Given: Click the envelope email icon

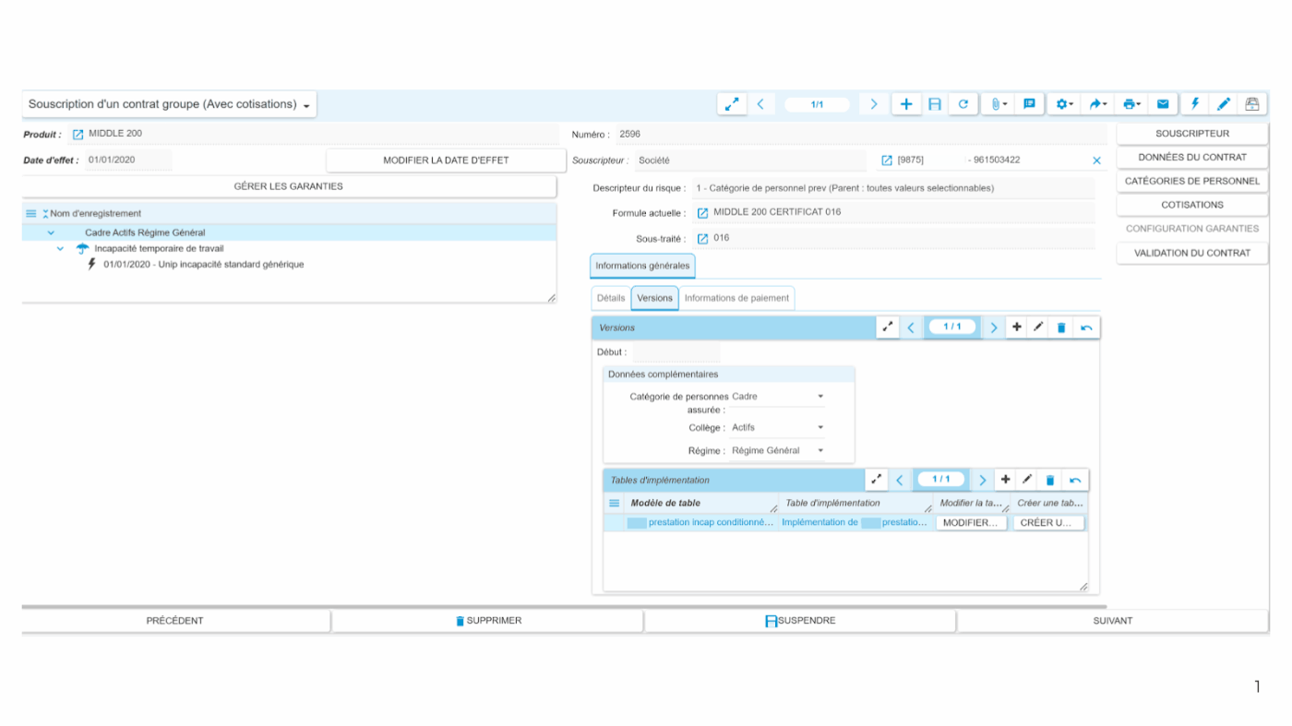Looking at the screenshot, I should [1163, 104].
